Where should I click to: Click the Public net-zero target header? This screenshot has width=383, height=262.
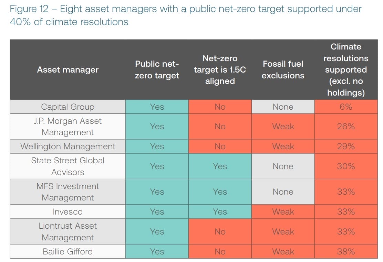coord(157,70)
